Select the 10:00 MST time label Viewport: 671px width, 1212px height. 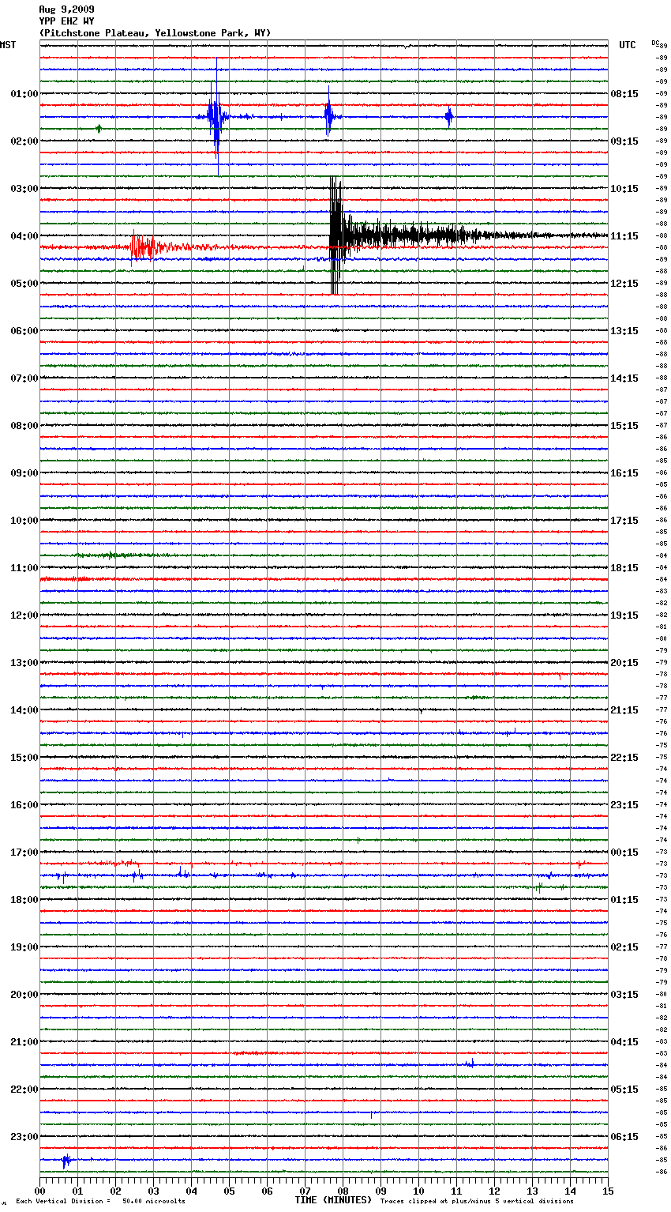tap(24, 520)
